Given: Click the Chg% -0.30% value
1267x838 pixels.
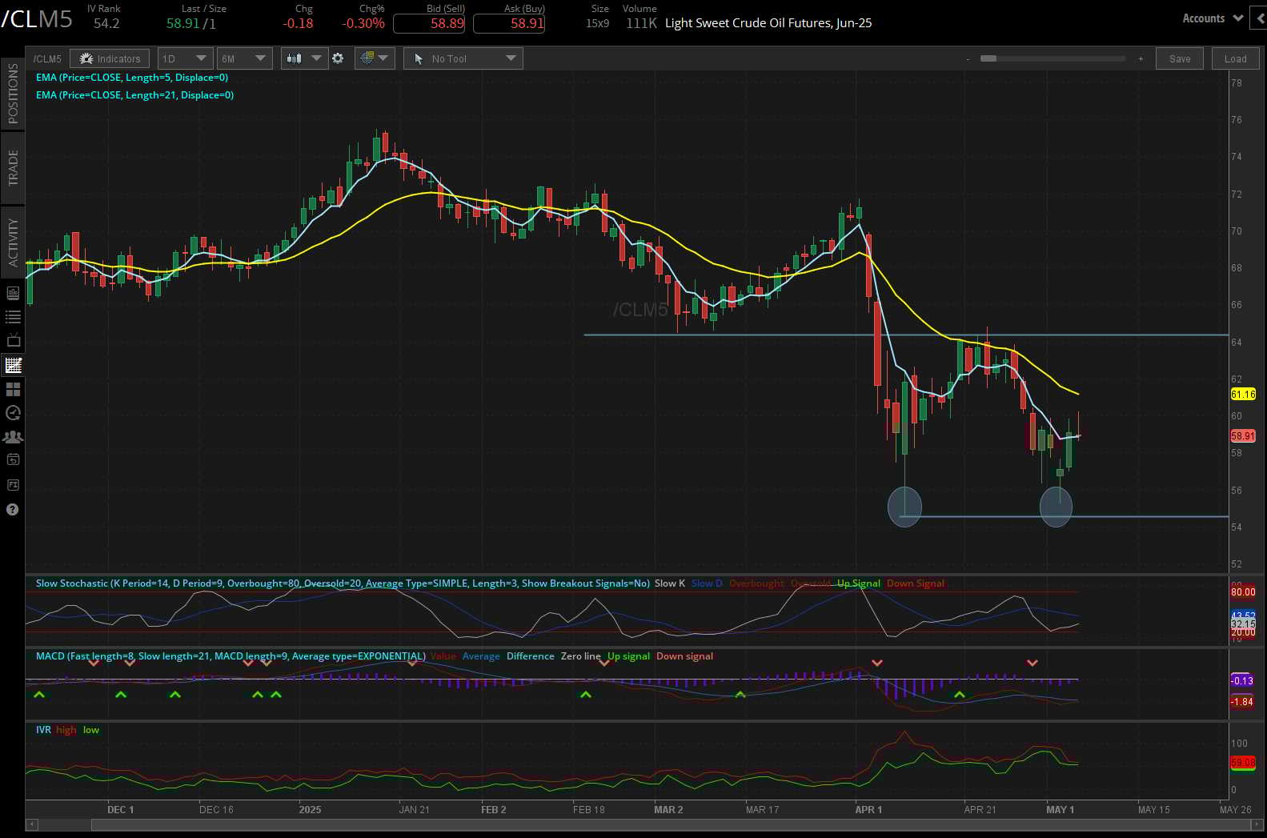Looking at the screenshot, I should [x=363, y=23].
